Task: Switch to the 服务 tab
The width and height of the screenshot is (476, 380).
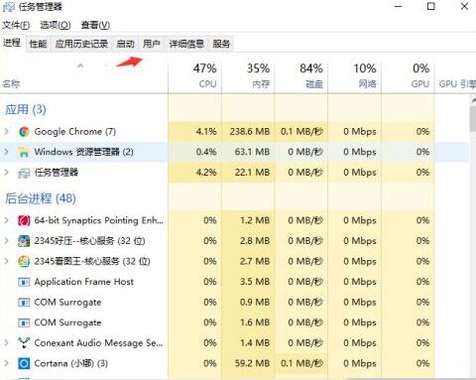Action: 221,44
